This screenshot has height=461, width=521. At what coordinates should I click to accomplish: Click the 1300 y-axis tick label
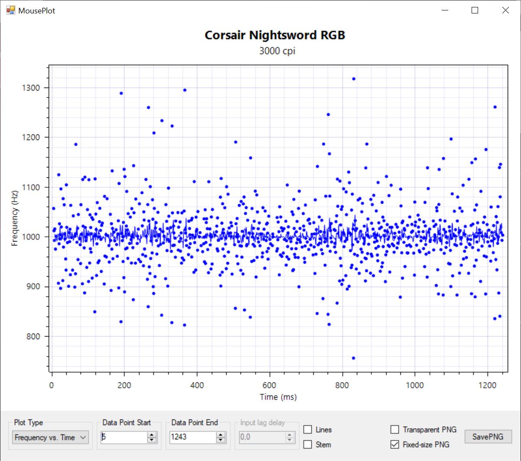pyautogui.click(x=31, y=88)
